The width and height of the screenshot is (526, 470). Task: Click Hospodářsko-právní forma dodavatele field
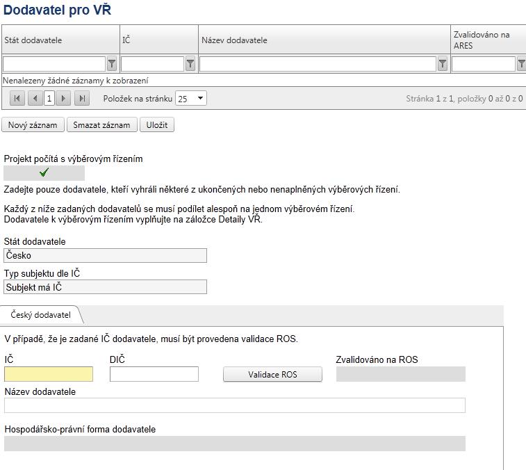click(235, 444)
